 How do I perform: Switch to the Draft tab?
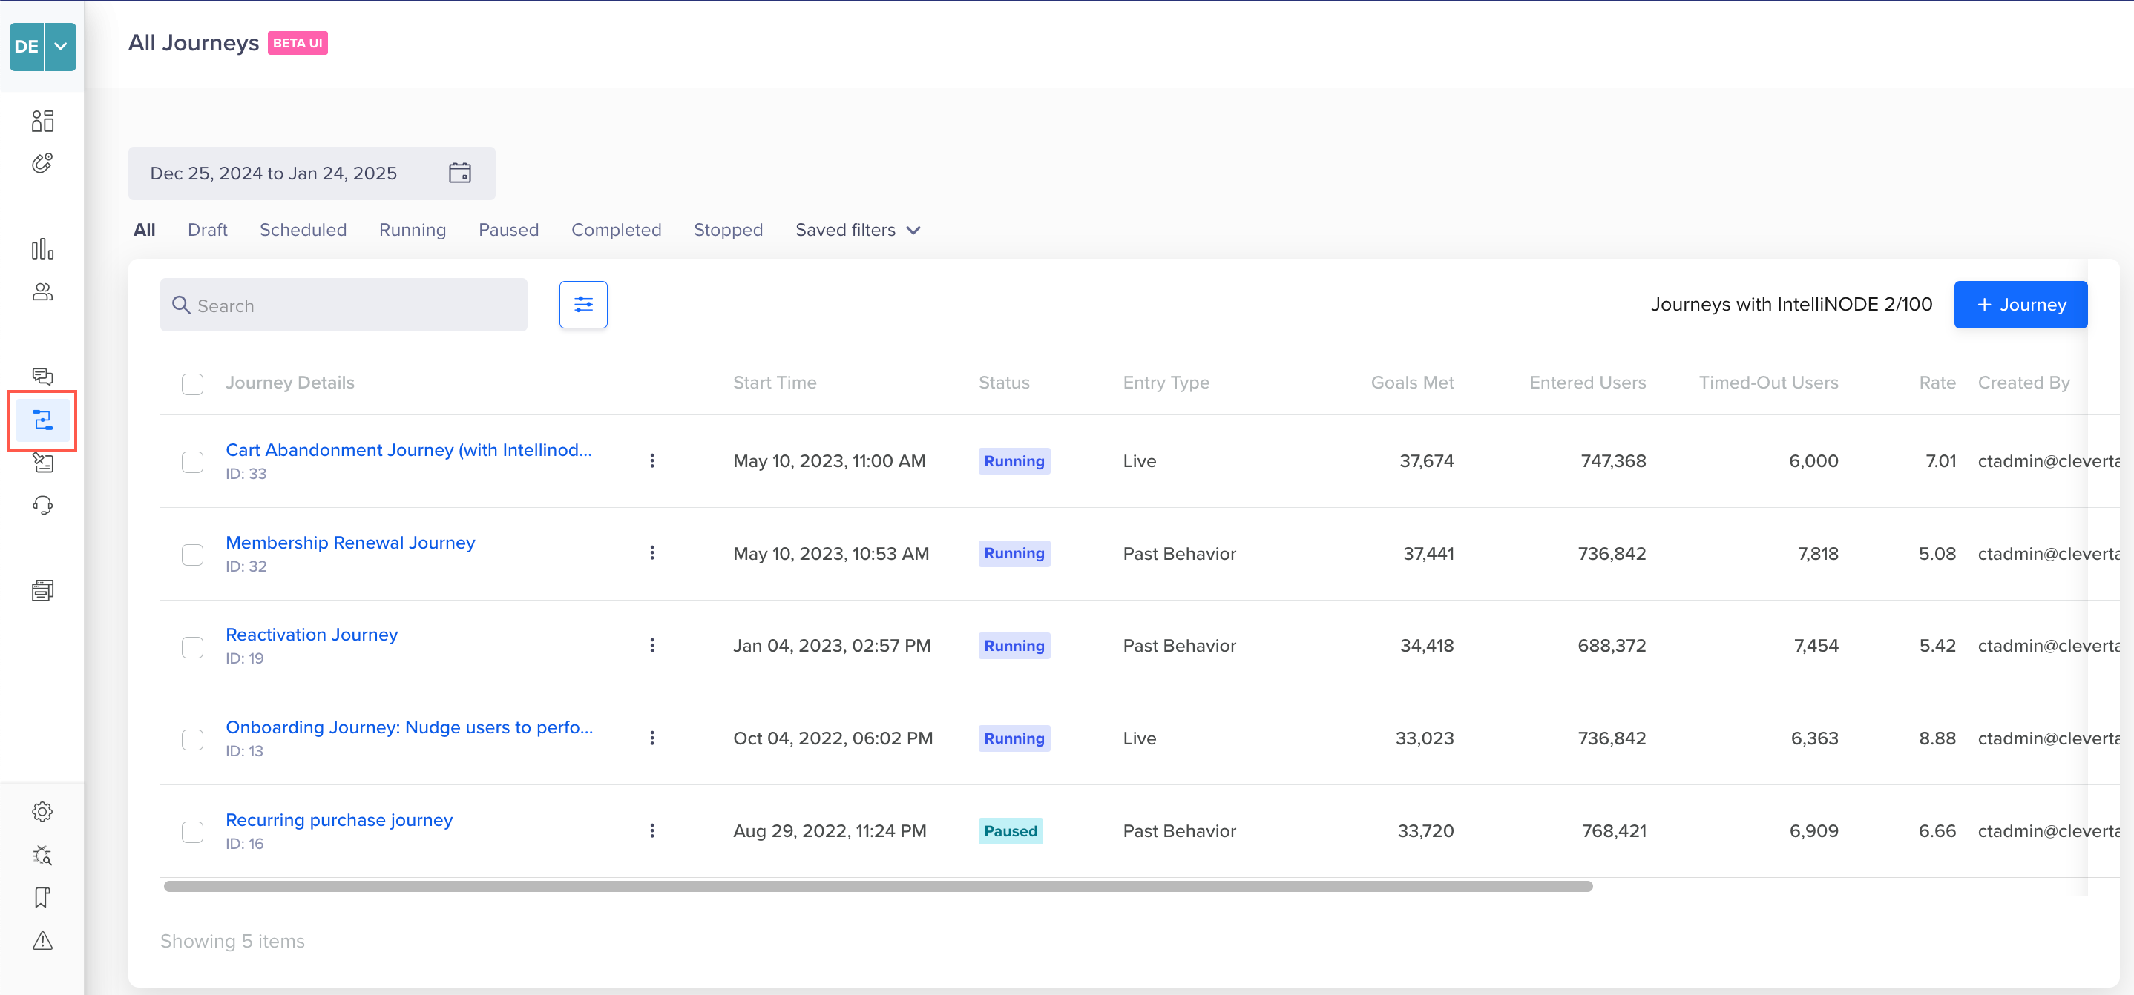(x=207, y=229)
